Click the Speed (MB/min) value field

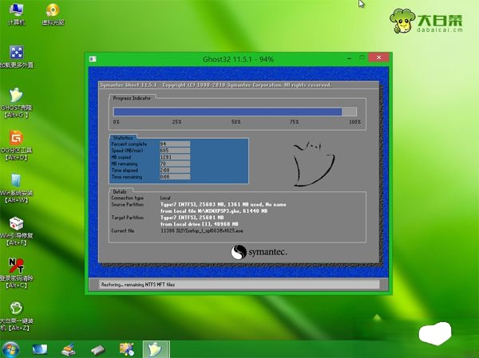coord(175,151)
